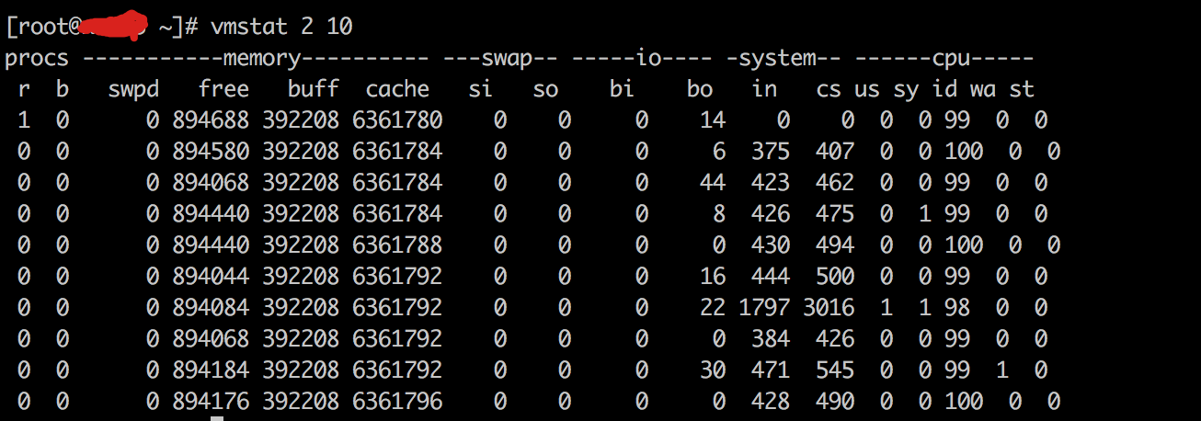Click the 'cache' column header
Image resolution: width=1201 pixels, height=421 pixels.
tap(397, 89)
